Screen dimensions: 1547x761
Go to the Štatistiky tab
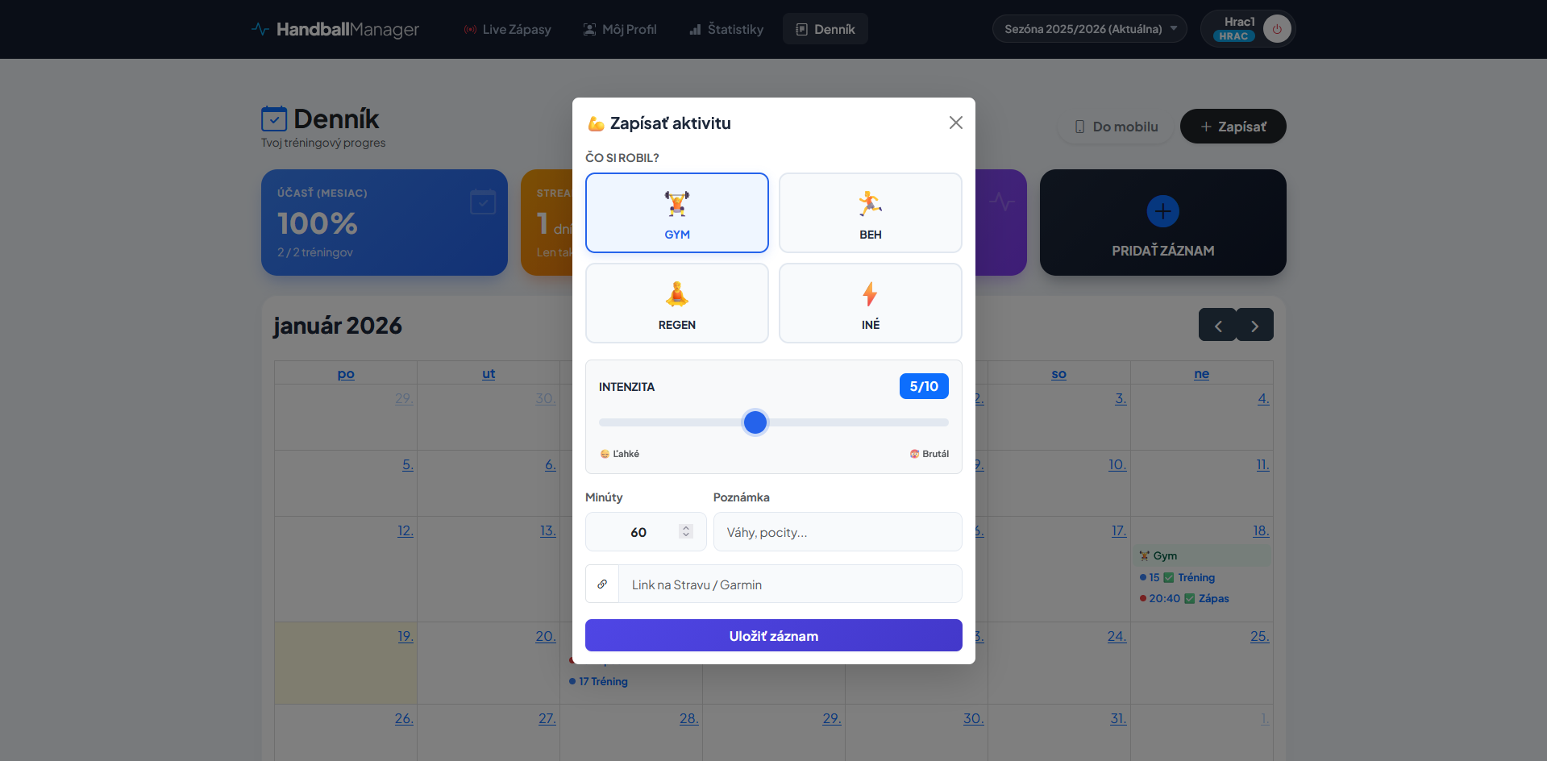click(x=726, y=29)
